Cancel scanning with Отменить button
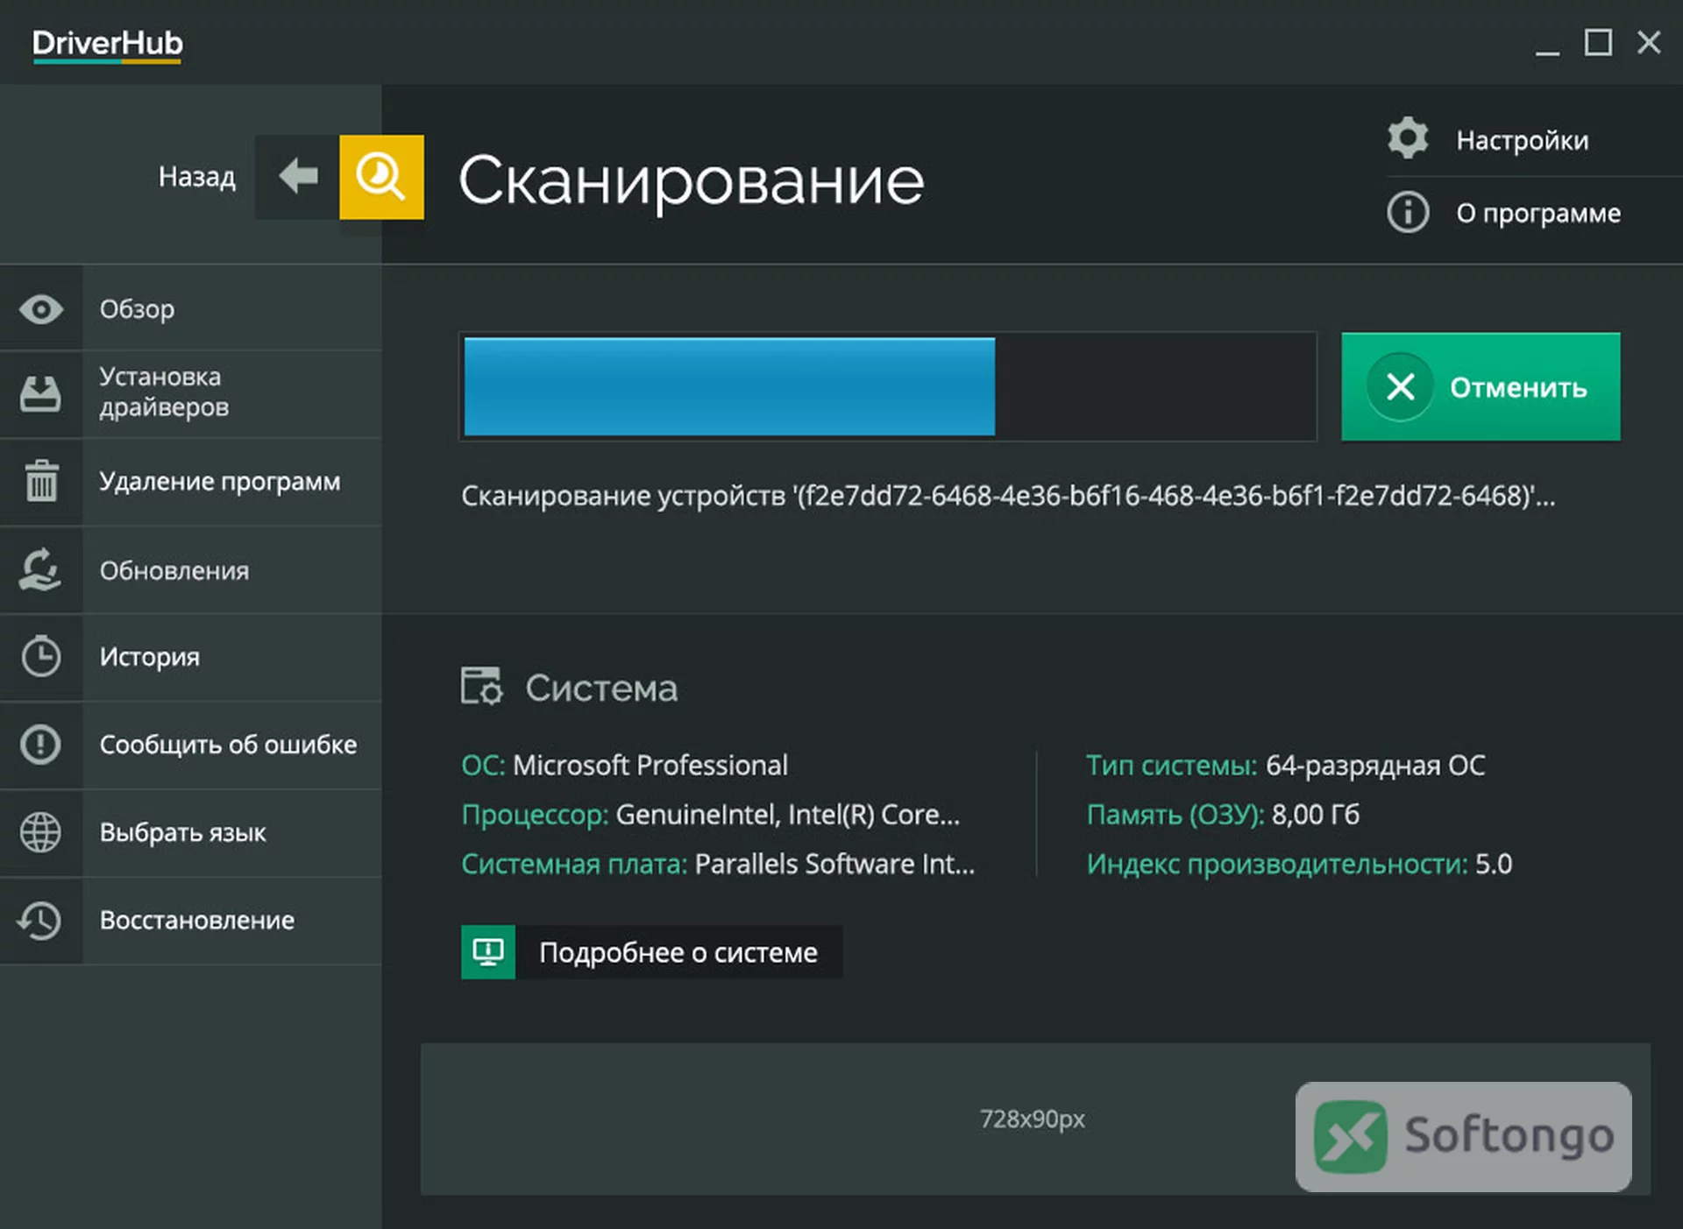The width and height of the screenshot is (1683, 1229). click(x=1481, y=386)
